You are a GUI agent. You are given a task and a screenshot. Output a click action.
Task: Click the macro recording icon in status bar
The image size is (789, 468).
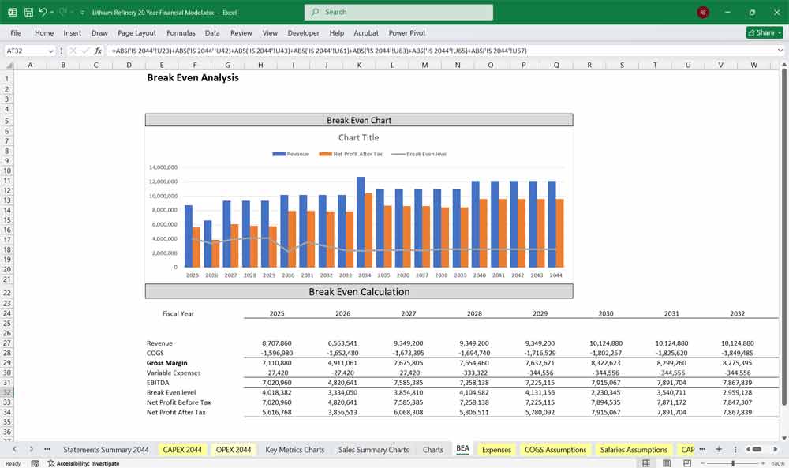click(x=36, y=463)
